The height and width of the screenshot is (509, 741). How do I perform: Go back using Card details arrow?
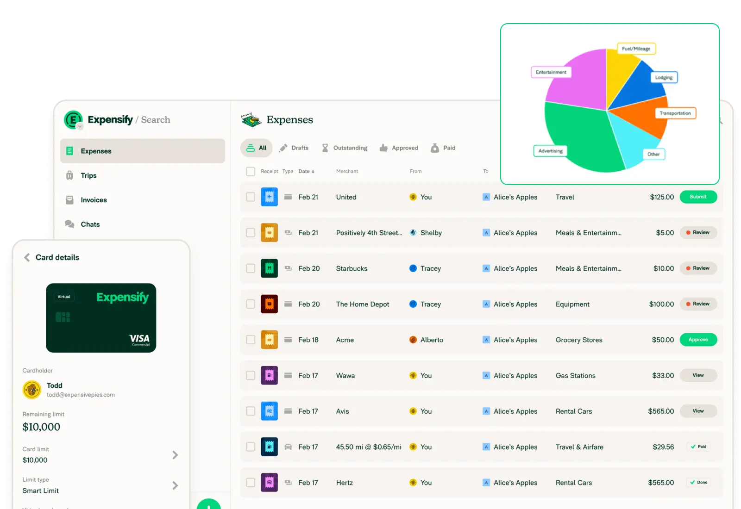tap(27, 257)
